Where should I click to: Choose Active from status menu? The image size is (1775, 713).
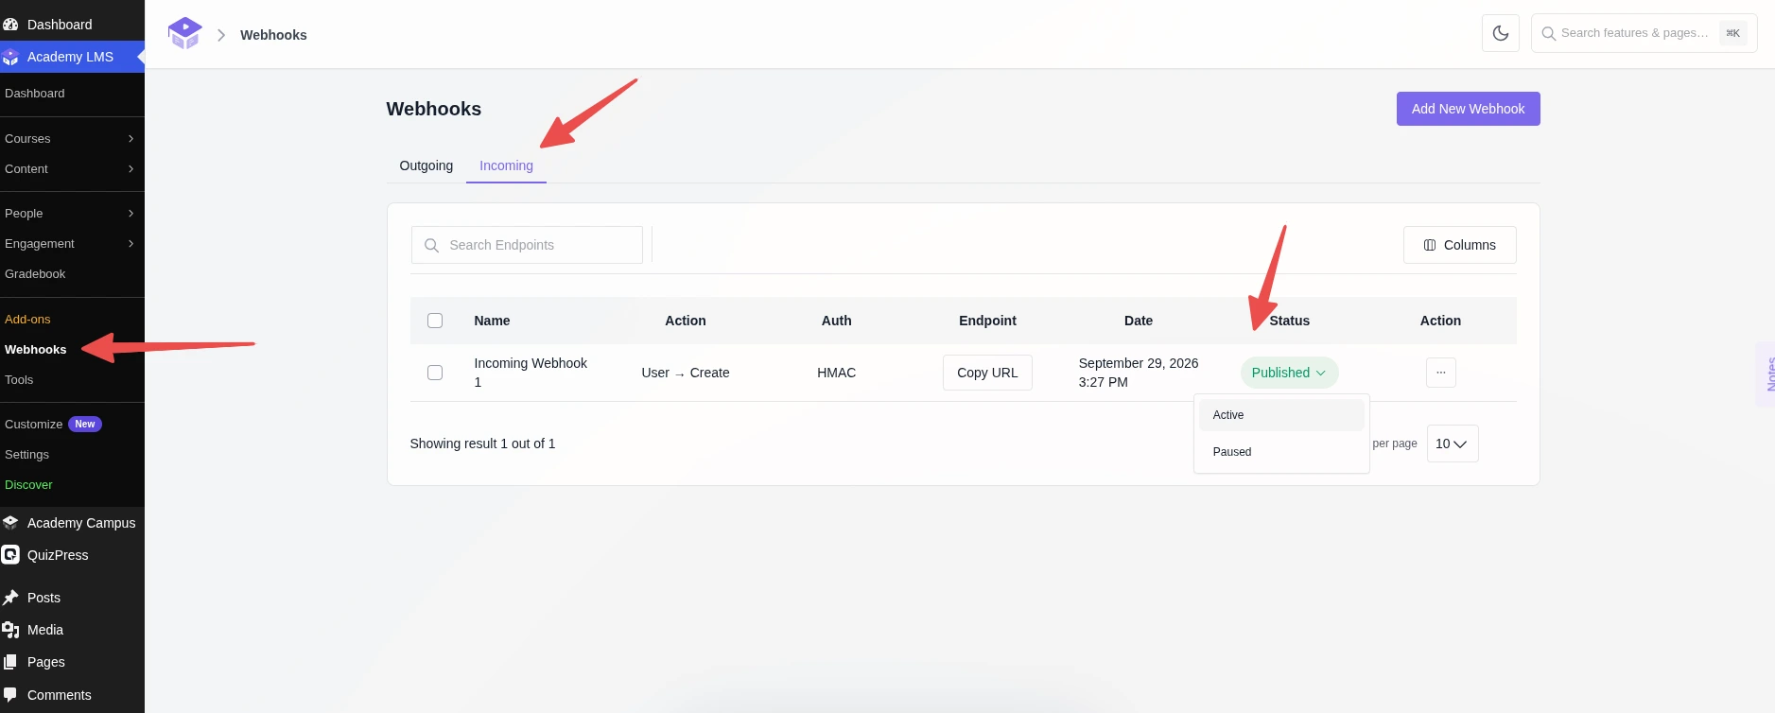1281,415
